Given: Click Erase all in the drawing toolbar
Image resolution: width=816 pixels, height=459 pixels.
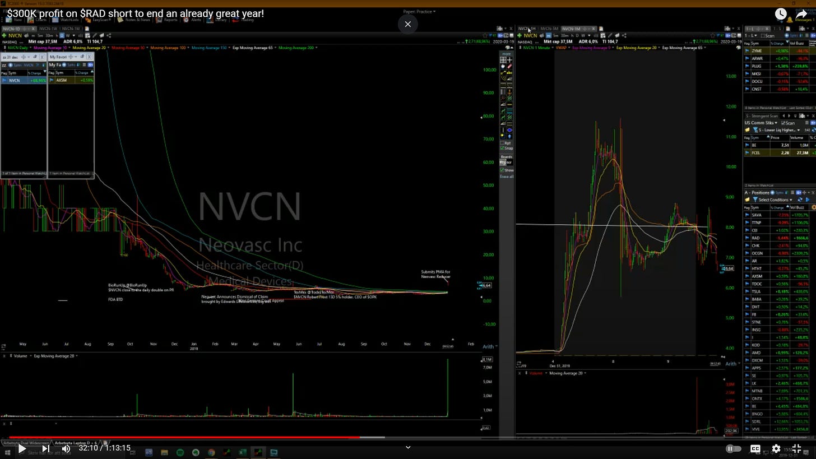Looking at the screenshot, I should (507, 177).
